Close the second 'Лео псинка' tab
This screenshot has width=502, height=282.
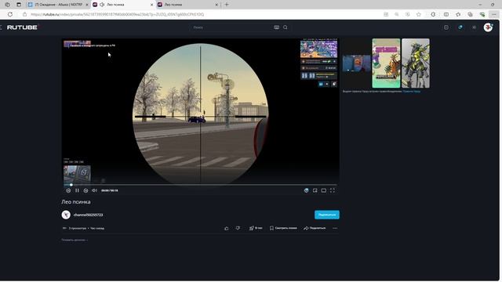pos(216,5)
